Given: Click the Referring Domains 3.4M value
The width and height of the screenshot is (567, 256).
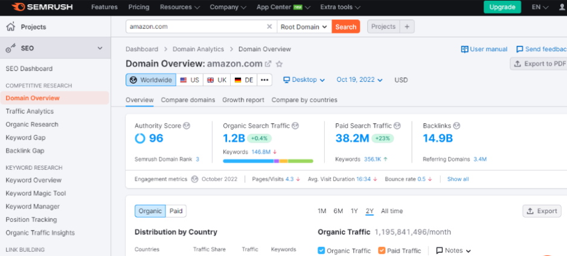Looking at the screenshot, I should (x=480, y=159).
